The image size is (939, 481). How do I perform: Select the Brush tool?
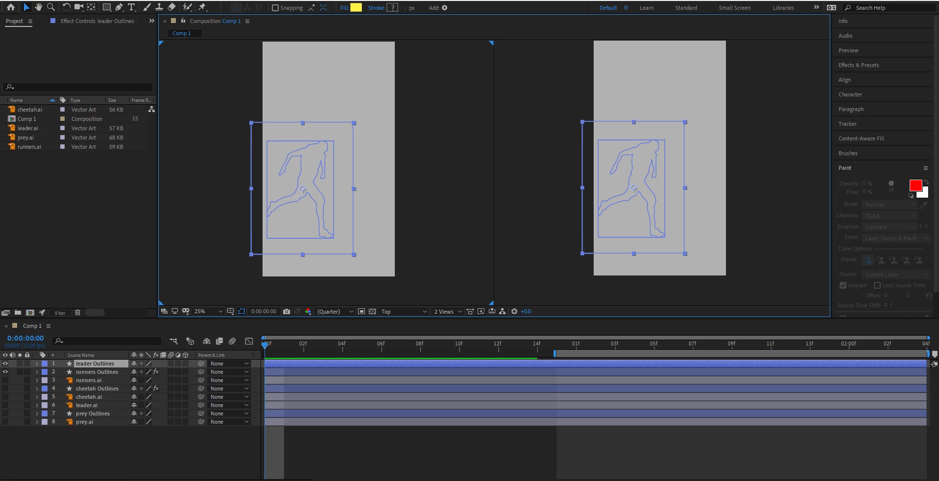coord(147,7)
